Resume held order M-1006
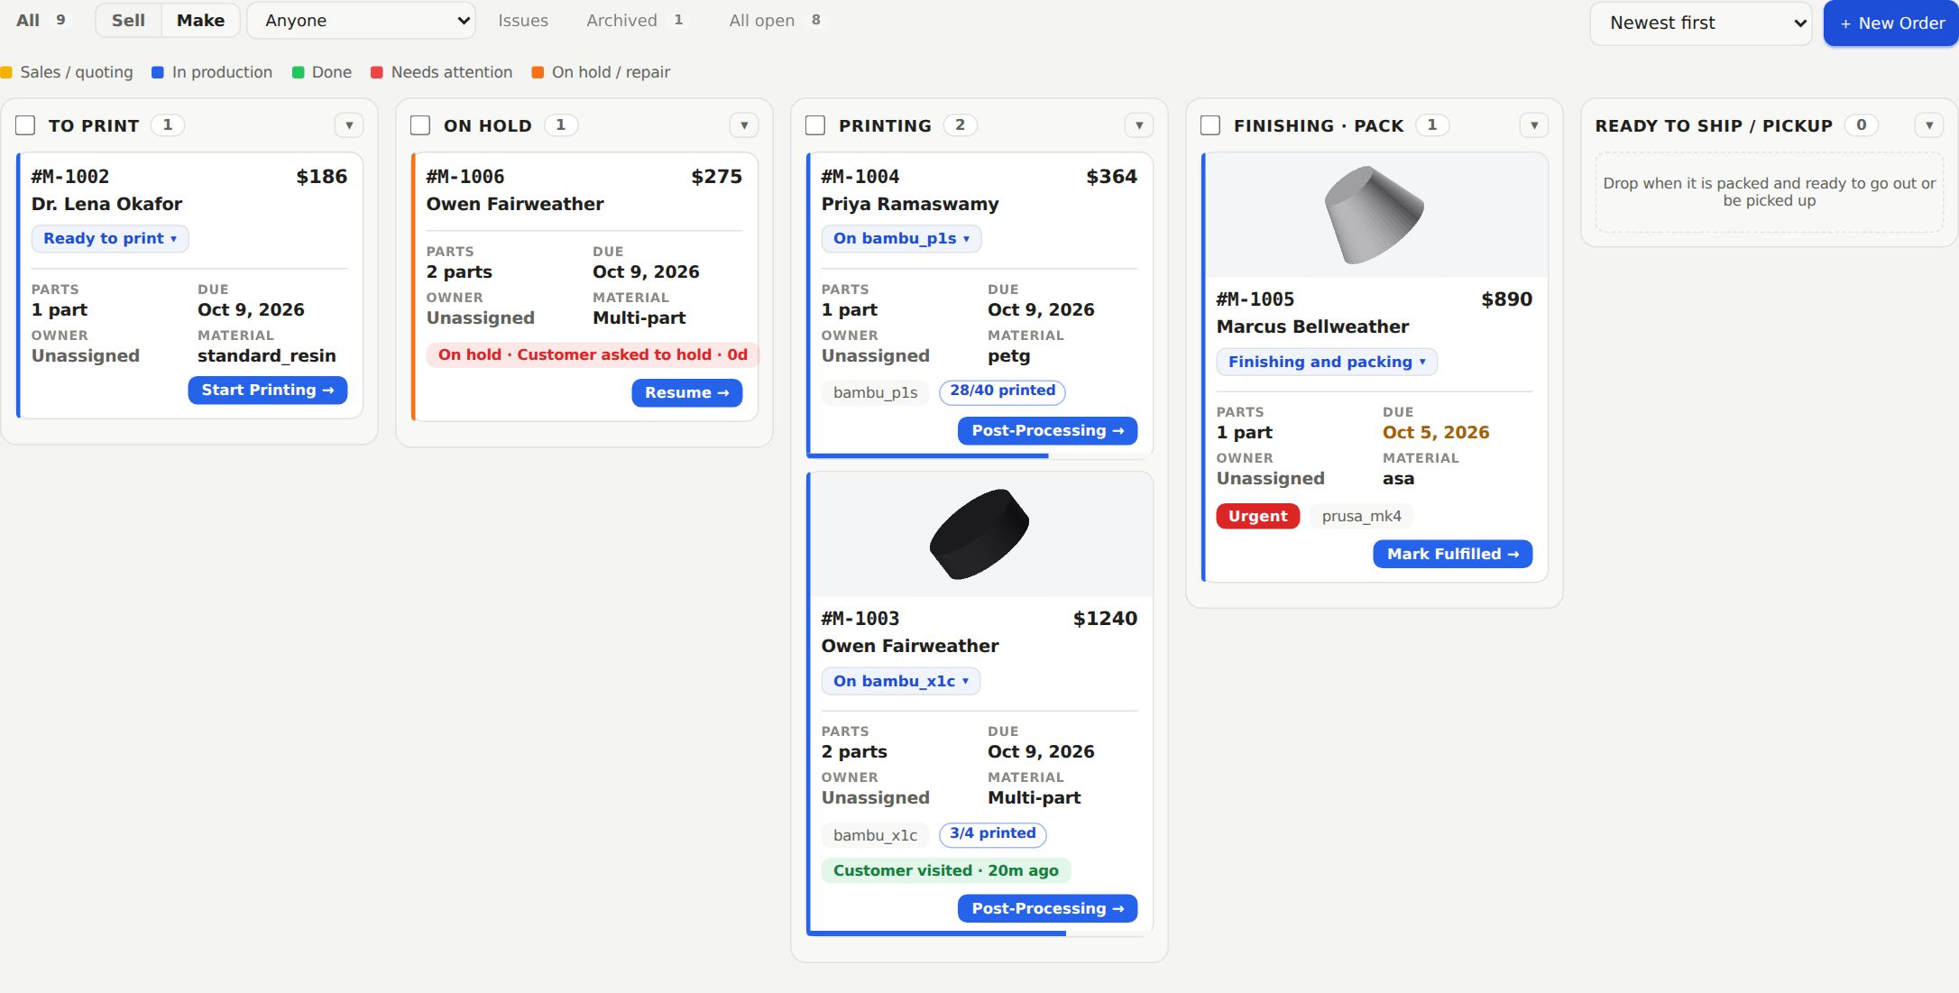Viewport: 1959px width, 993px height. (686, 393)
